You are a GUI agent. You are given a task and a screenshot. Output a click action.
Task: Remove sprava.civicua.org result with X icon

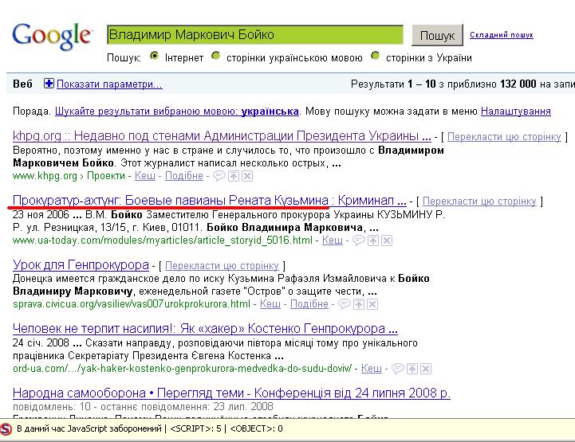pos(372,304)
